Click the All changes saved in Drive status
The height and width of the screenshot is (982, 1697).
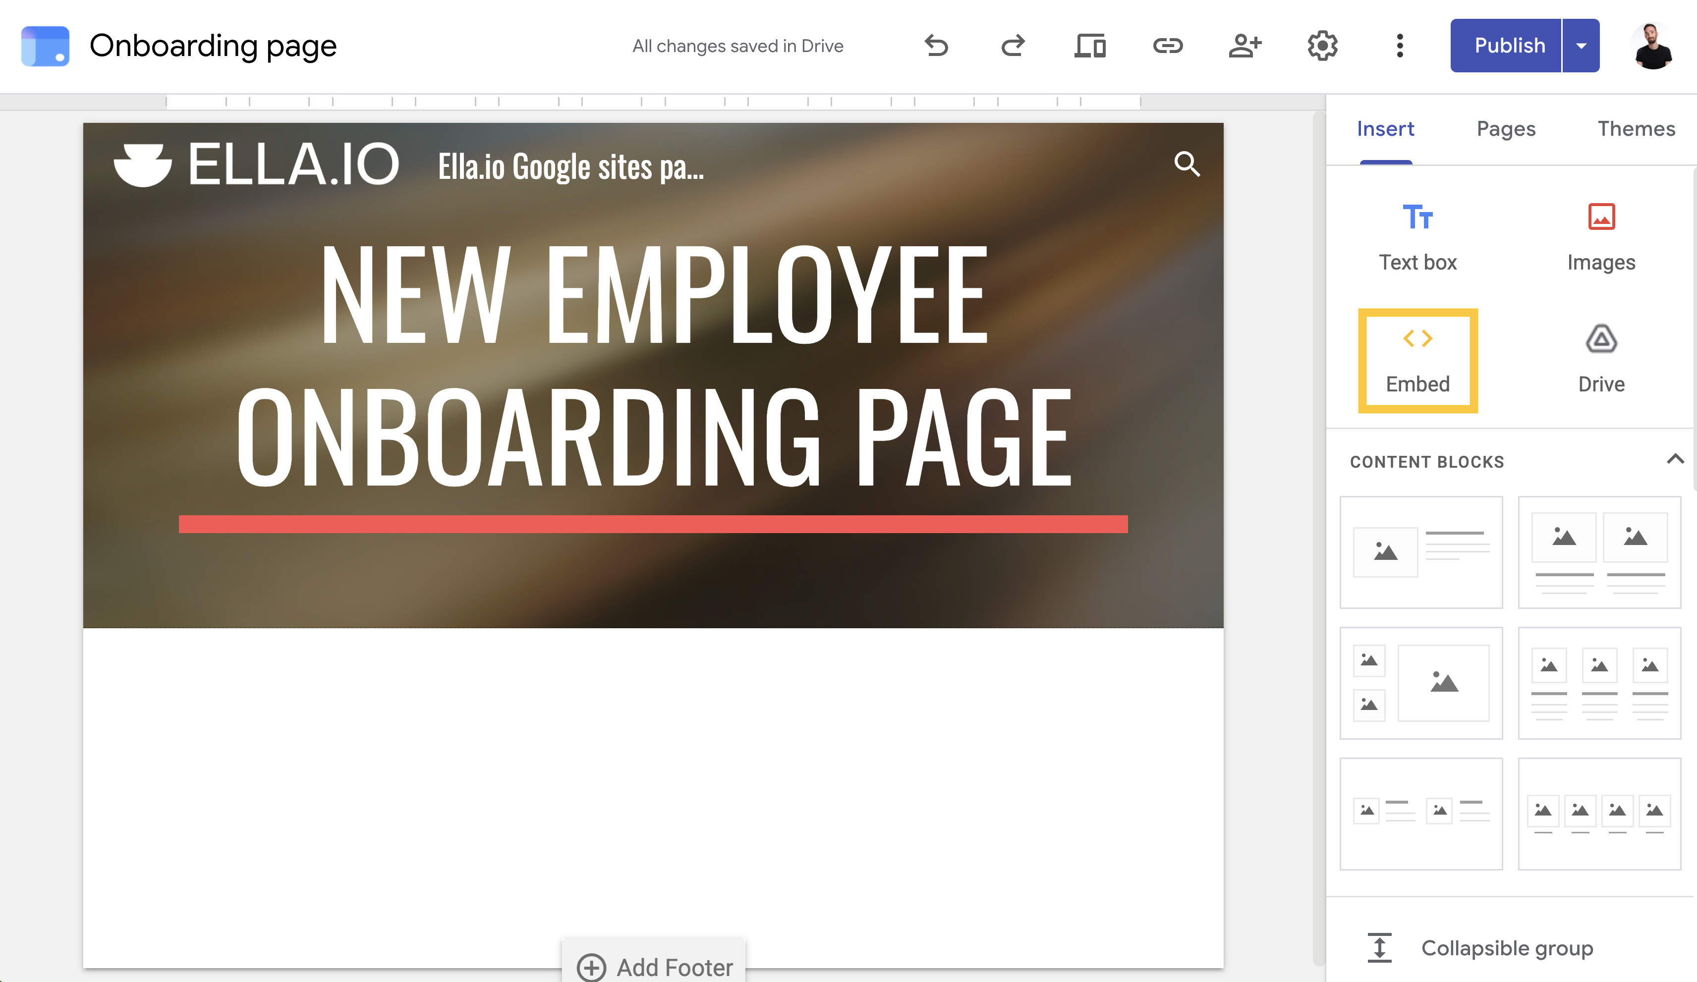point(737,46)
